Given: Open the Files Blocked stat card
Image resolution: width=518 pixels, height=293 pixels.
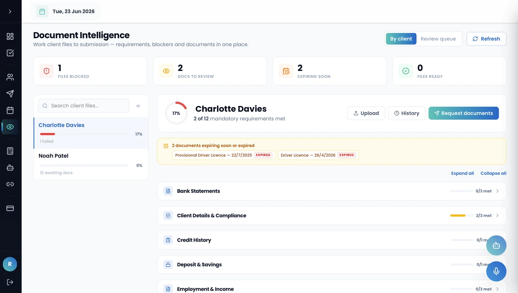Looking at the screenshot, I should coord(90,71).
